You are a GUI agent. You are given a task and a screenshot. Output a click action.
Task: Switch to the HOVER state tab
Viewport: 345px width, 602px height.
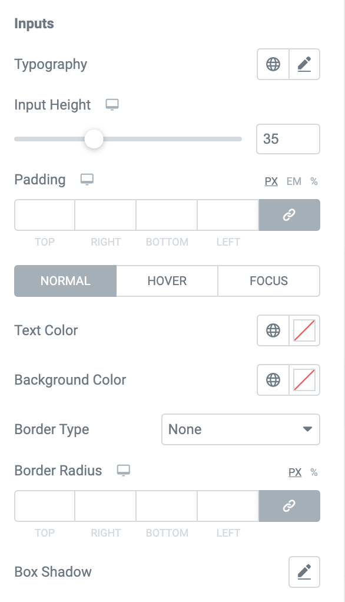click(x=167, y=281)
